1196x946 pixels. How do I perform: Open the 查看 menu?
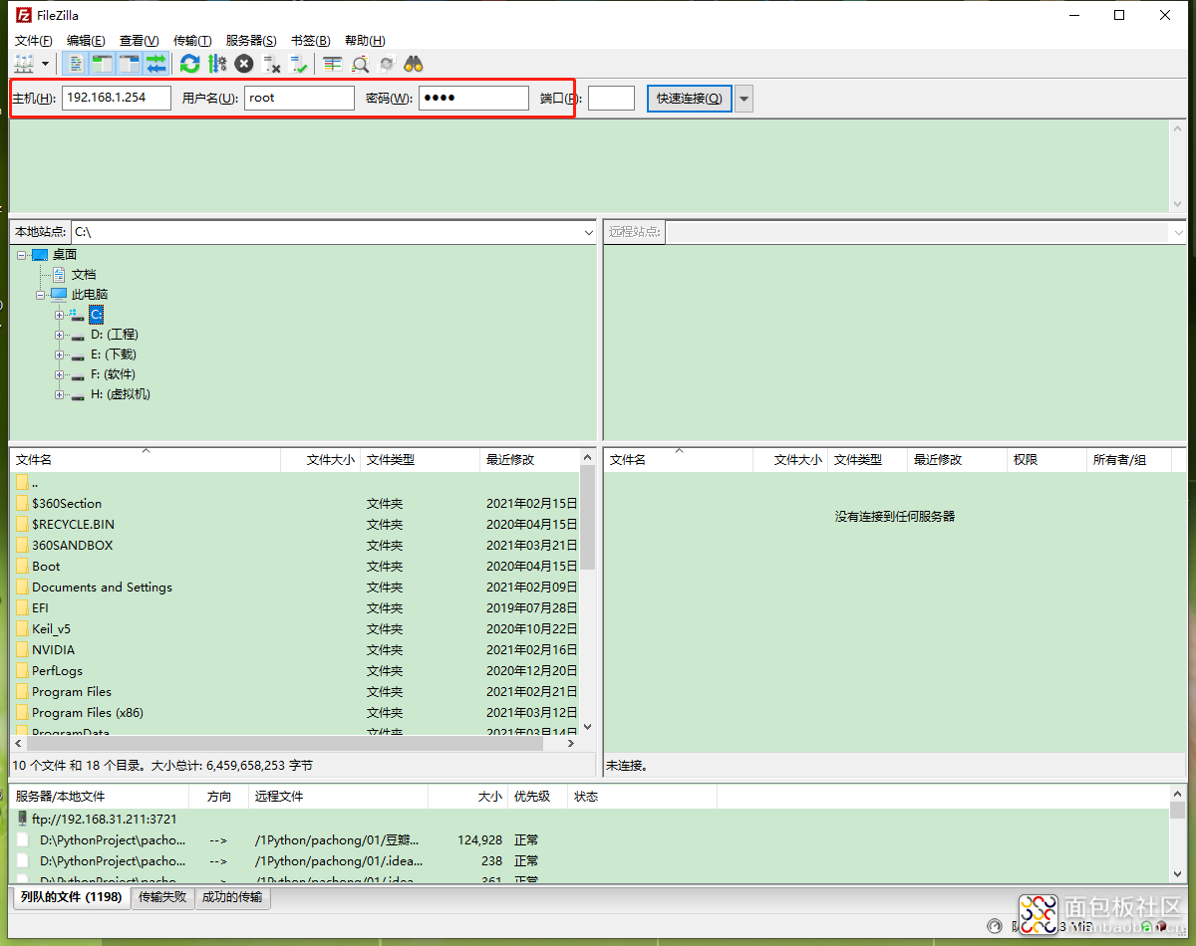click(139, 40)
